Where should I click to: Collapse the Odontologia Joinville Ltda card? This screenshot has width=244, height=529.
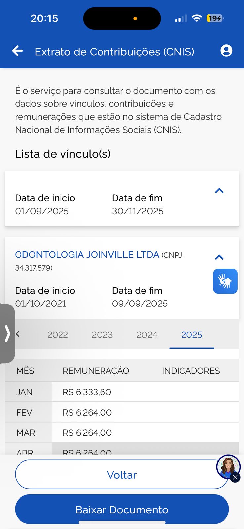(x=219, y=257)
